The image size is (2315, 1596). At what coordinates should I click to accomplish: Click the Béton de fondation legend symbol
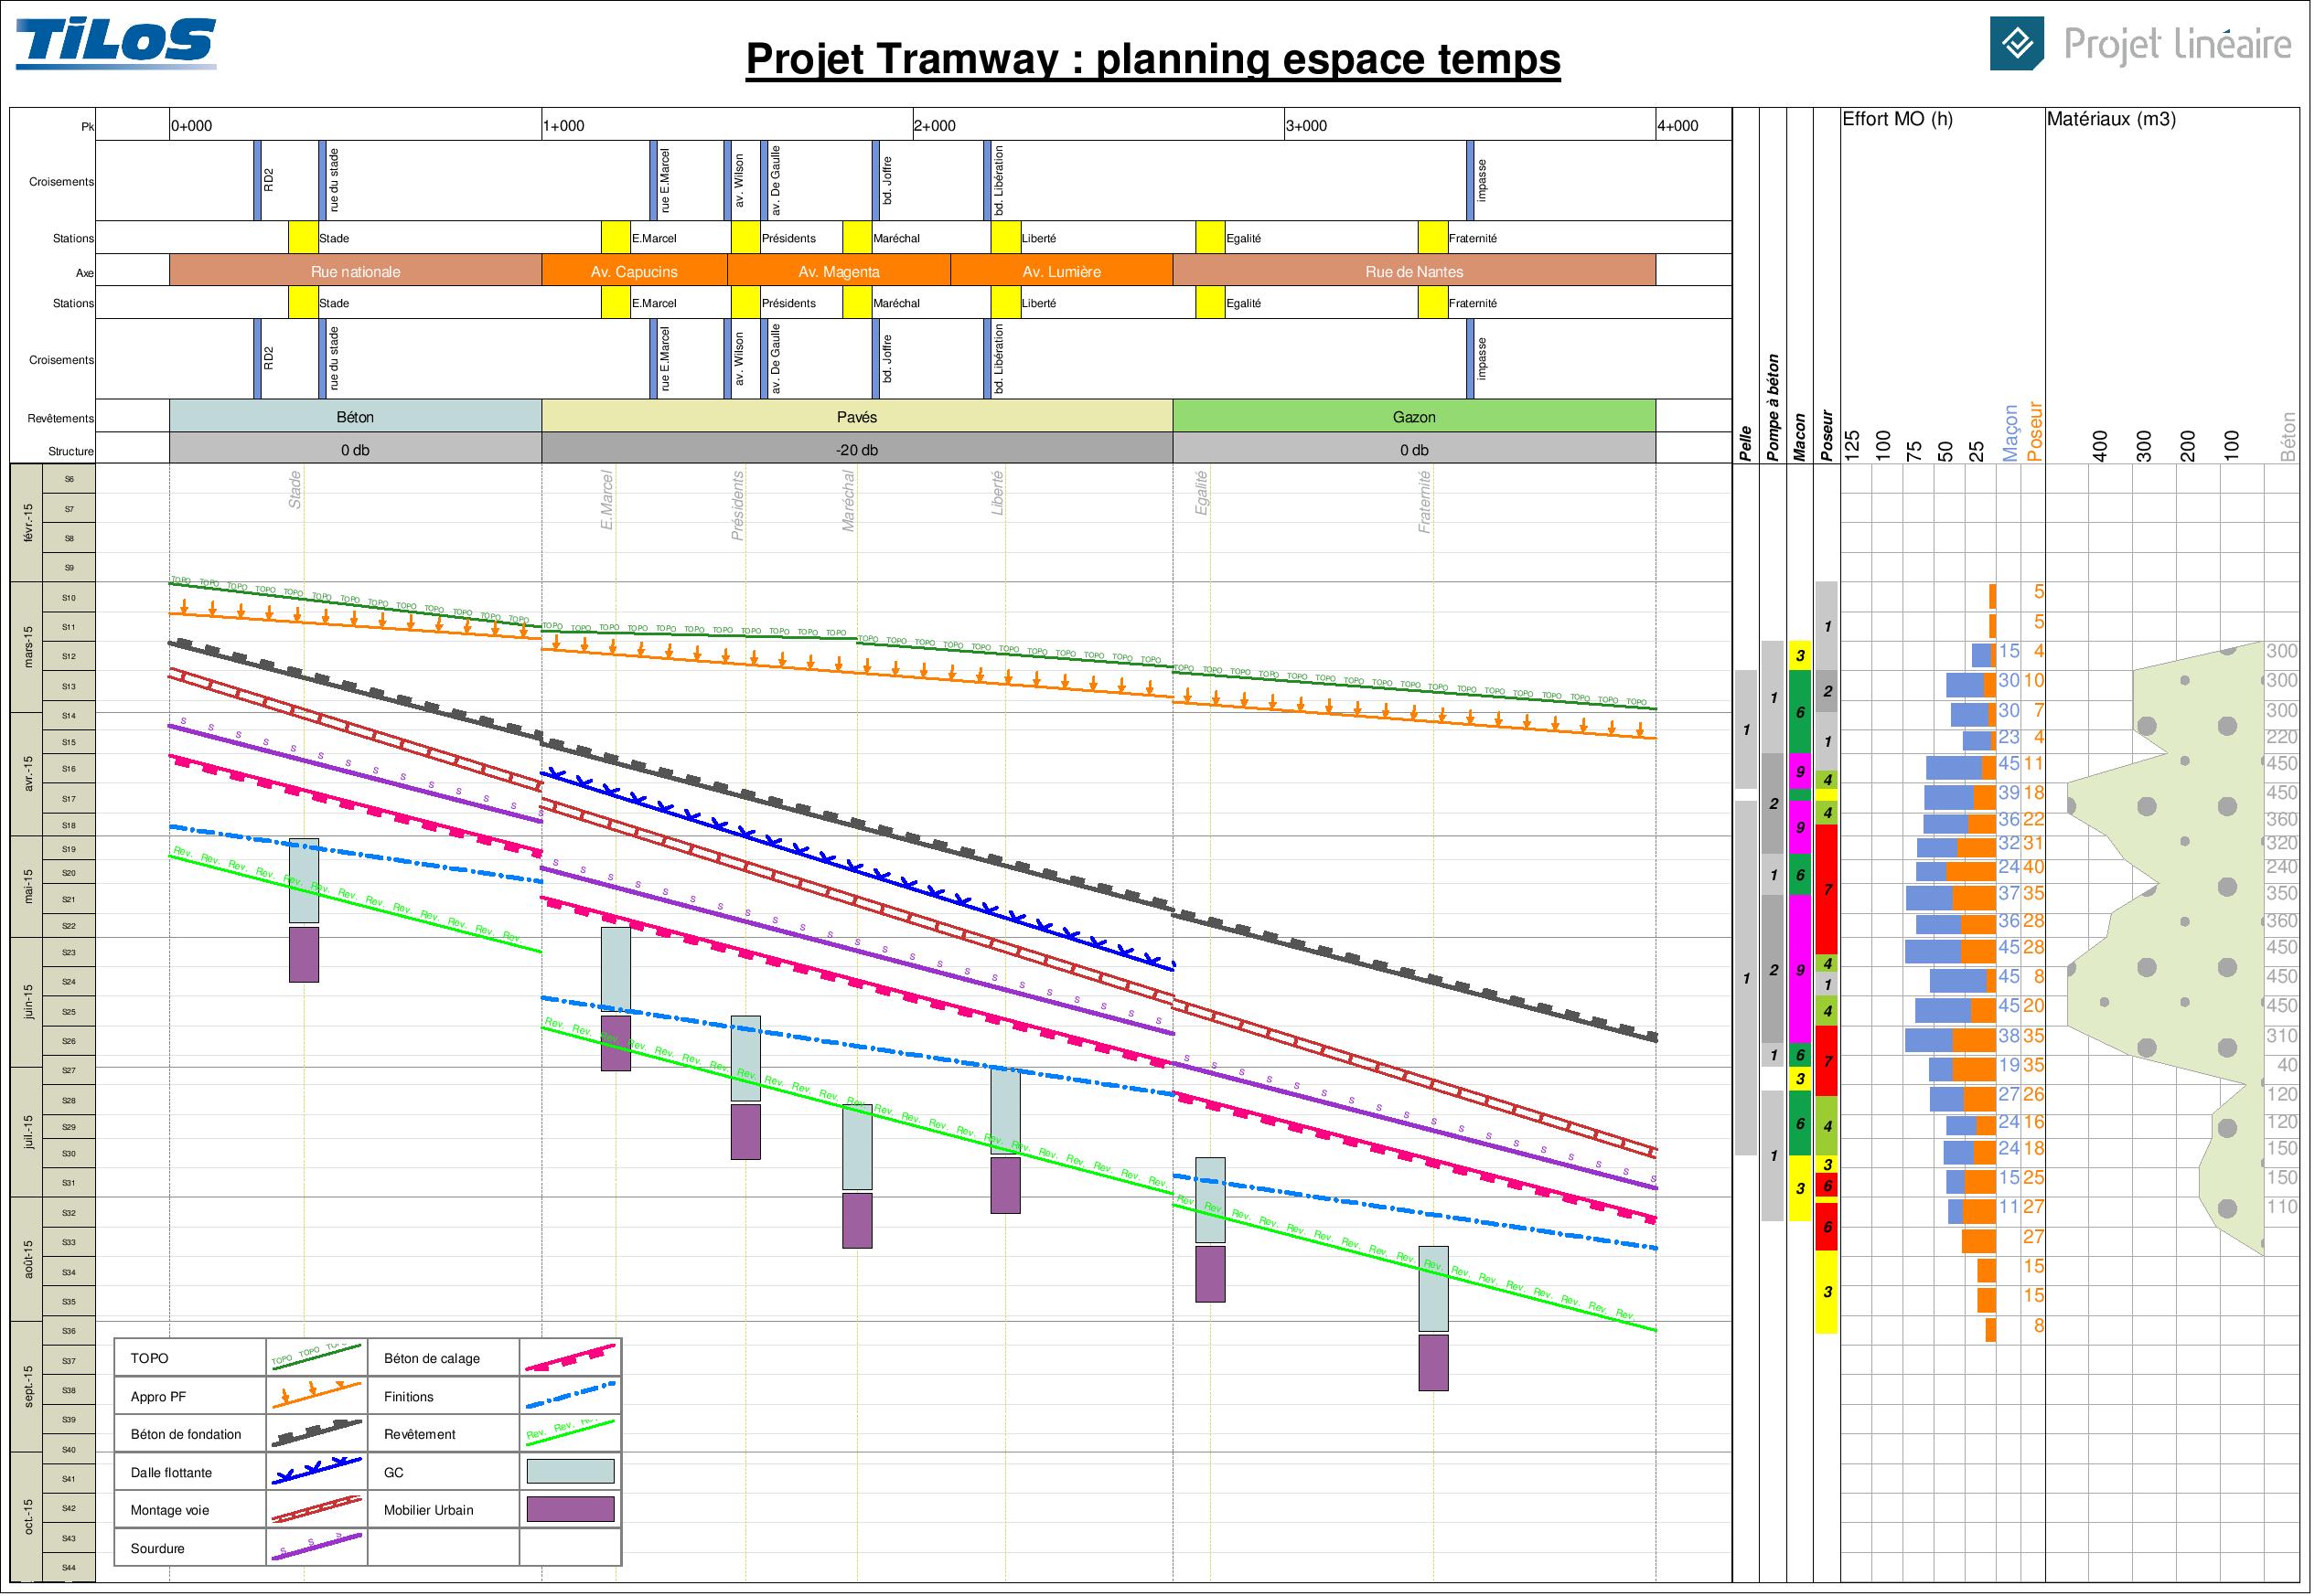pos(316,1433)
